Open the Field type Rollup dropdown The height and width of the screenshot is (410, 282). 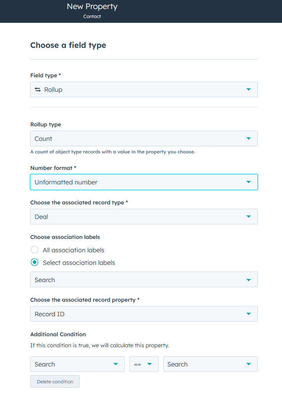pos(144,89)
